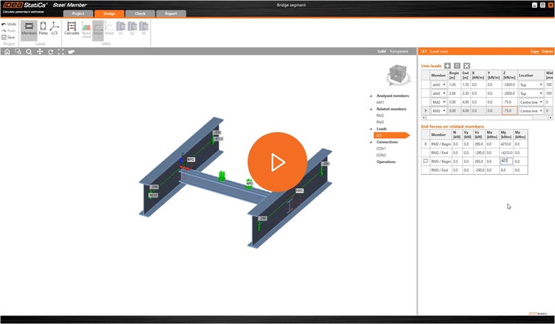Click My input field for RM3 / Begin
555x324 pixels.
(506, 161)
